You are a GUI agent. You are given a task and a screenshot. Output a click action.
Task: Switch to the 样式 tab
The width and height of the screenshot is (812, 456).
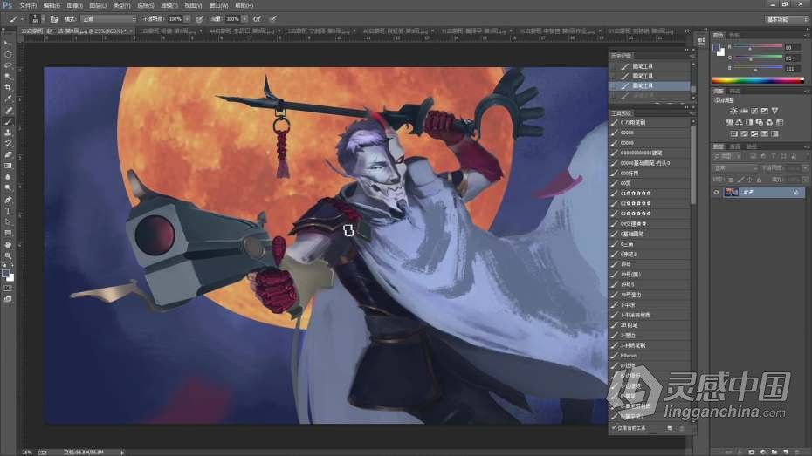[735, 91]
